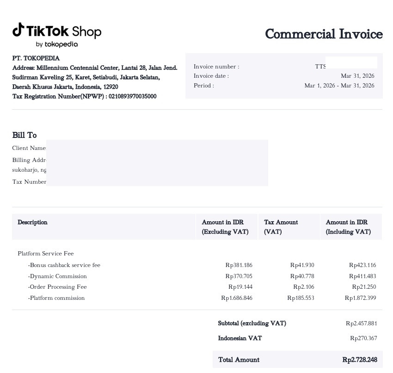Click the Commercial Invoice heading
393x373 pixels.
pos(324,34)
